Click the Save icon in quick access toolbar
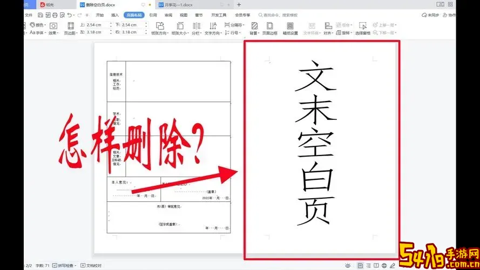 (40, 15)
